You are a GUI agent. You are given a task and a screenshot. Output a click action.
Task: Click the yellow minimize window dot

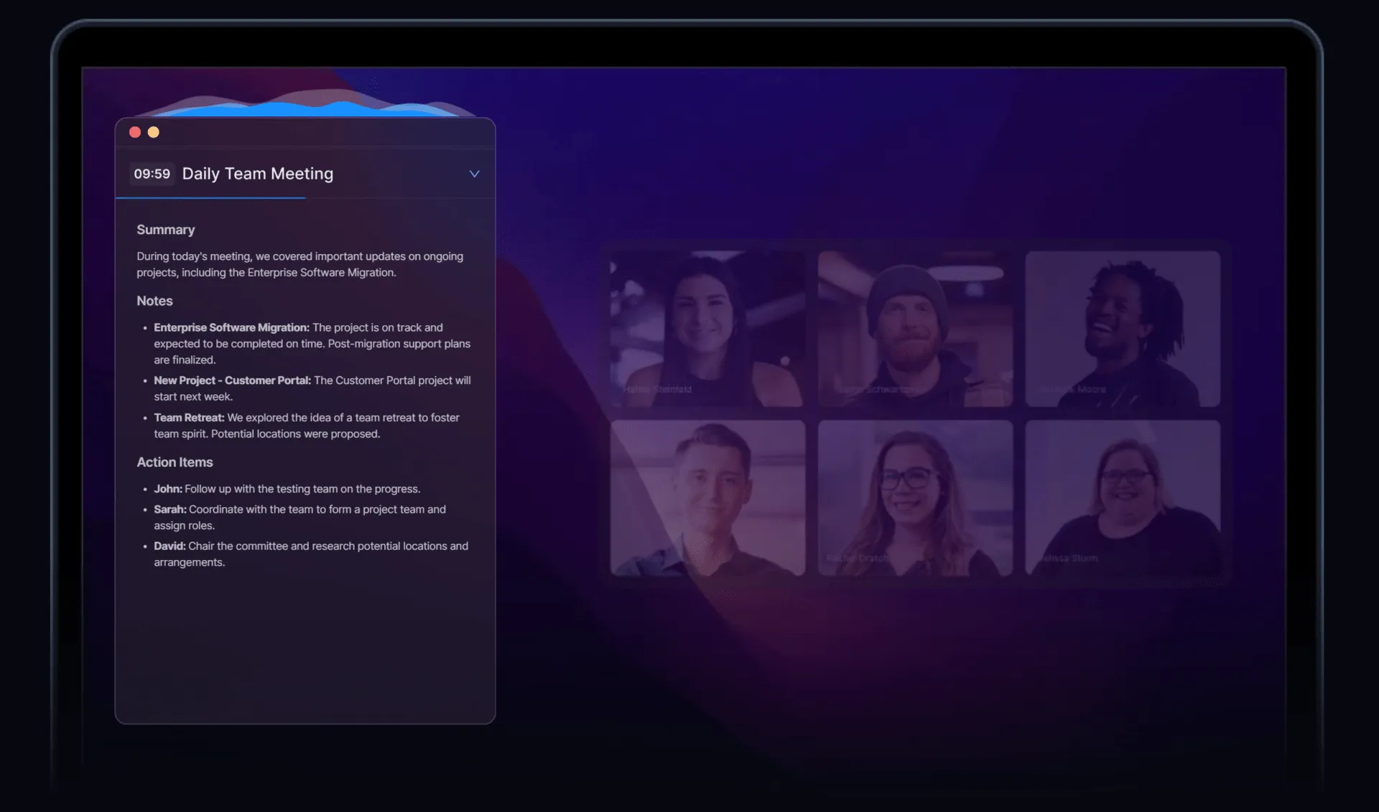[153, 132]
